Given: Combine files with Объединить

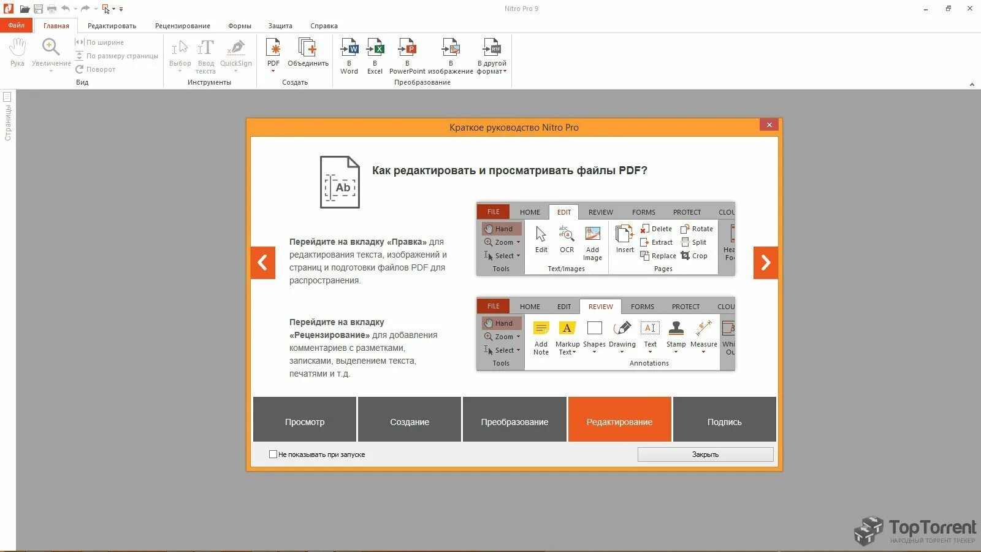Looking at the screenshot, I should coord(308,52).
